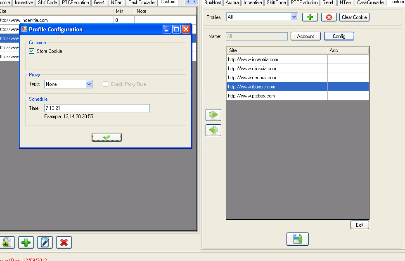
Task: Click the Profile Configuration title bar icon
Action: pyautogui.click(x=24, y=29)
